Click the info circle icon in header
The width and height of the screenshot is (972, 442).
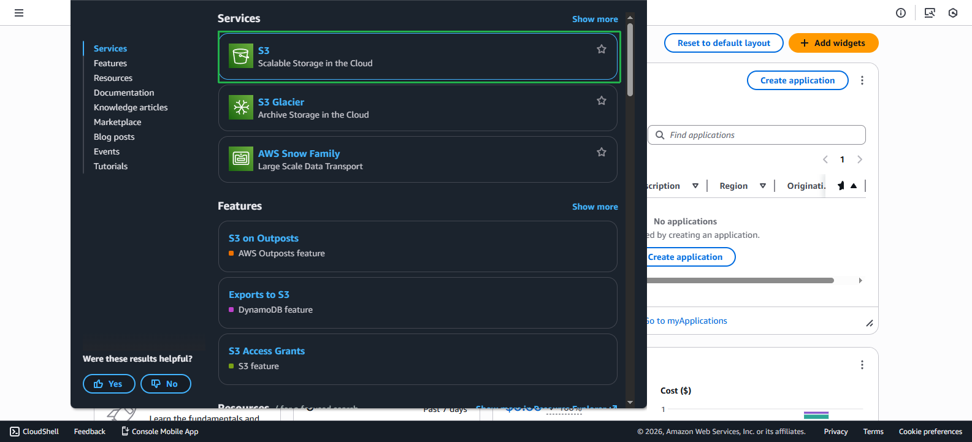coord(901,13)
